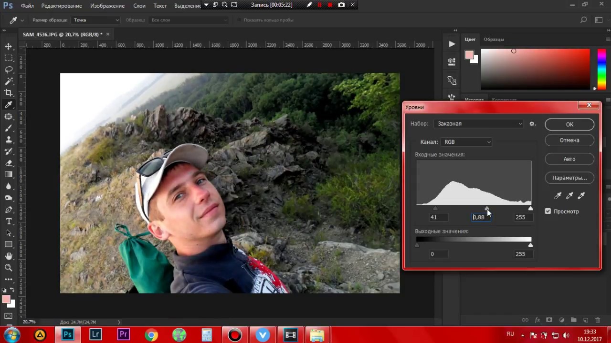This screenshot has width=611, height=343.
Task: Open the Образец Все слои dropdown
Action: 189,20
